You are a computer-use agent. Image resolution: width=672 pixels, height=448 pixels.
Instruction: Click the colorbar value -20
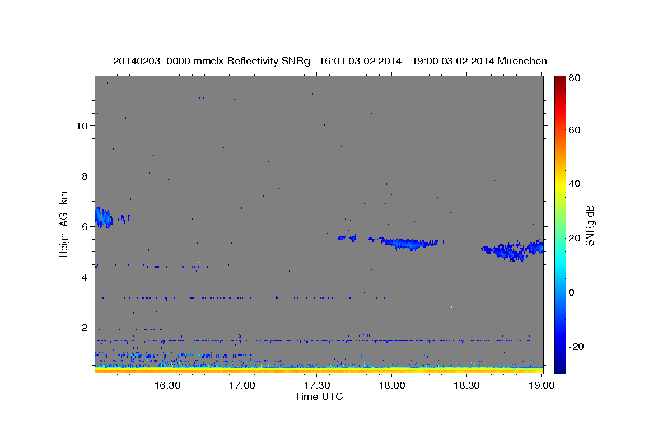577,347
